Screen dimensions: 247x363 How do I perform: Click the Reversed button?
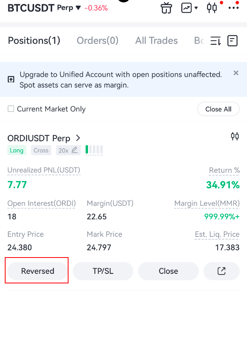pos(37,271)
